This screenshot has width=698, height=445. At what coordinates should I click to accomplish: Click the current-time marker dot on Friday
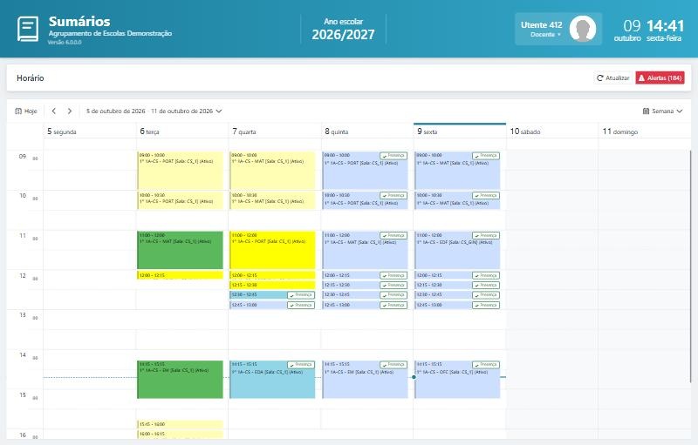(x=414, y=377)
